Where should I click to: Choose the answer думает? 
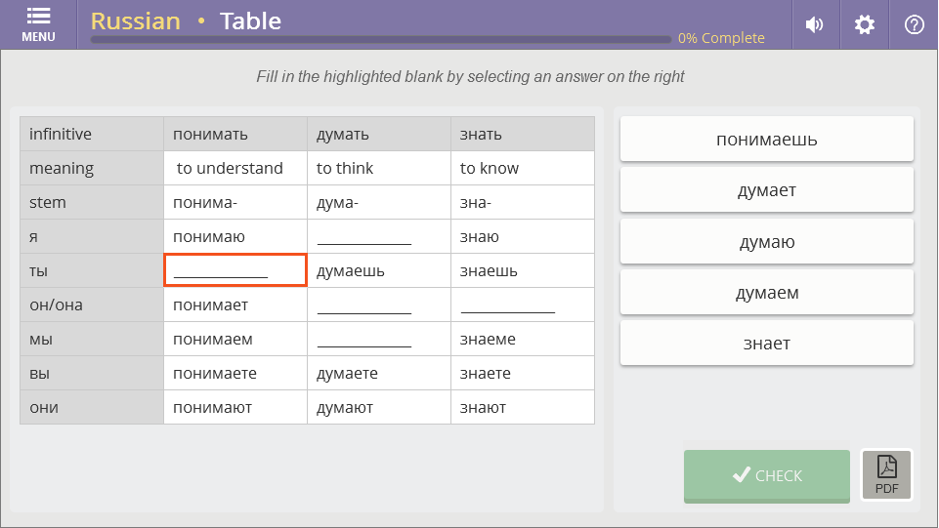pyautogui.click(x=766, y=190)
